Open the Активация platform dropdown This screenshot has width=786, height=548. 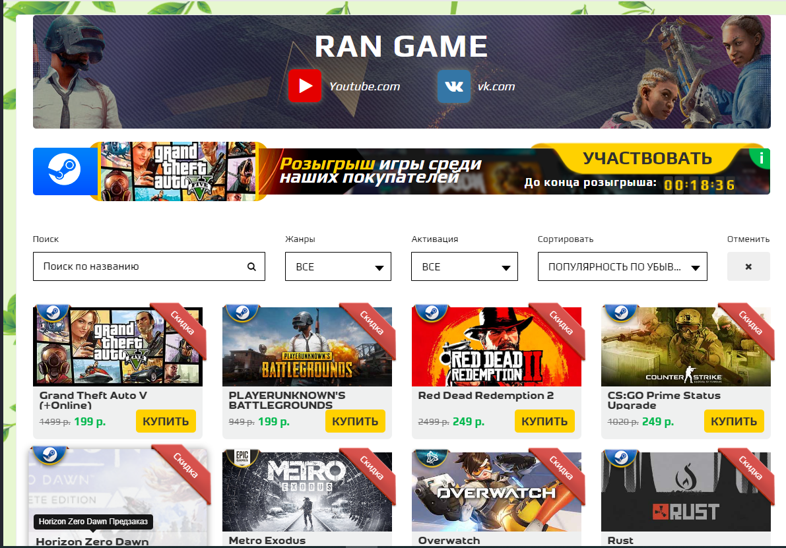465,266
